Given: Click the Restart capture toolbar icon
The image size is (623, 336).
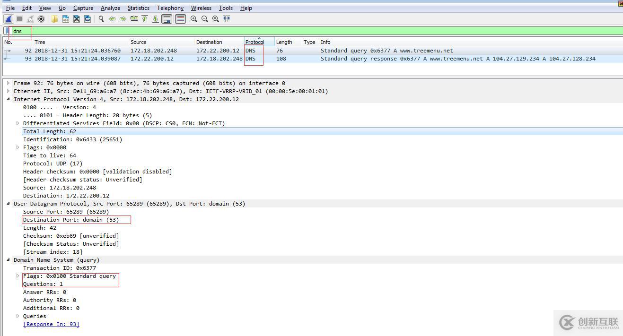Looking at the screenshot, I should coord(30,19).
